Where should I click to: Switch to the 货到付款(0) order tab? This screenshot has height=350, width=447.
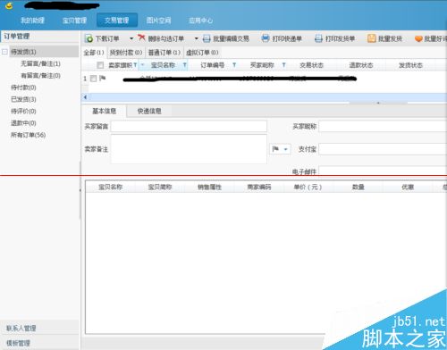coord(126,53)
